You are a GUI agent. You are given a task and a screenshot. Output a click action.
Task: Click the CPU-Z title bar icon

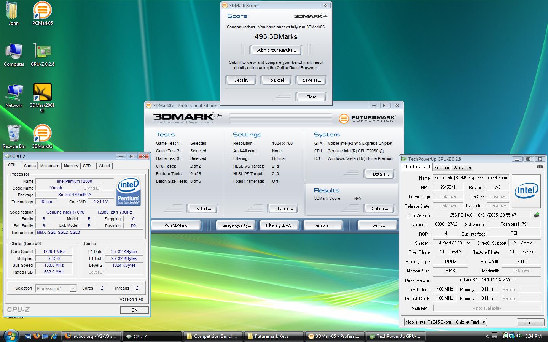8,156
